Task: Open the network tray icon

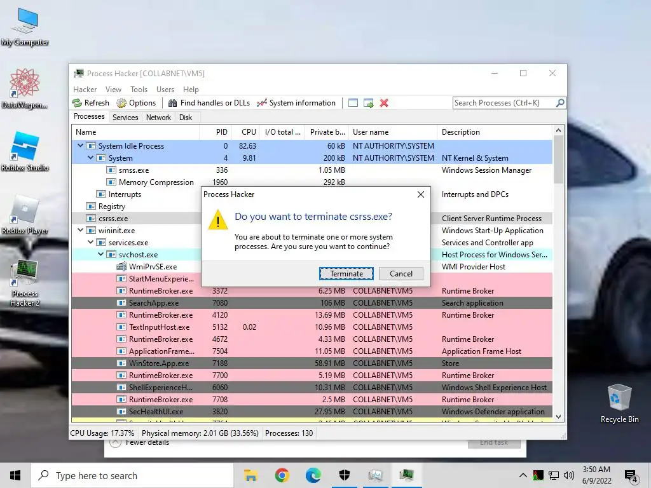Action: point(554,475)
